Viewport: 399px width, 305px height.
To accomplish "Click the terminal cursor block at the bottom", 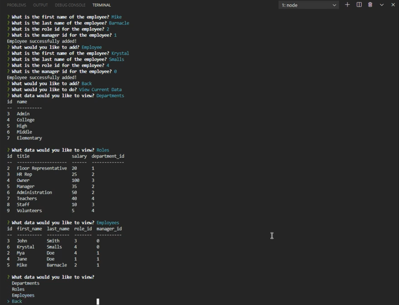I will click(98, 301).
